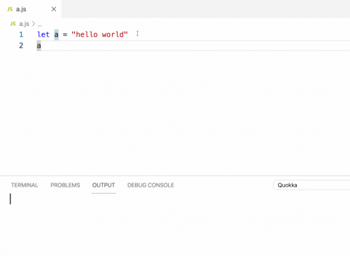Image resolution: width=350 pixels, height=256 pixels.
Task: Click empty editor area below the code
Action: click(175, 112)
